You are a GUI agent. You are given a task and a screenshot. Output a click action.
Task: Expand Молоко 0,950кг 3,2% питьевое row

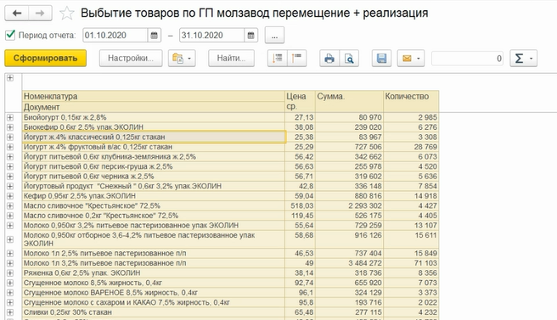[10, 225]
